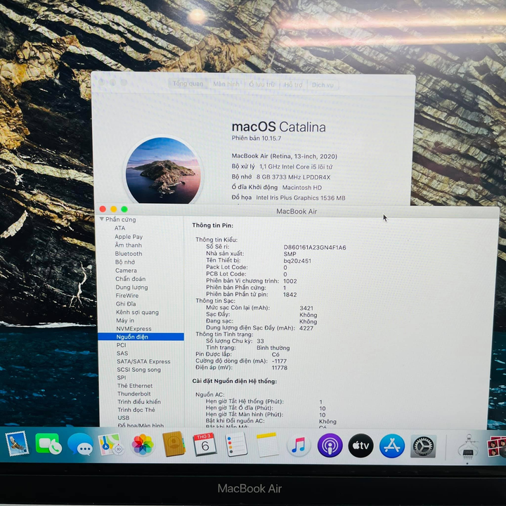Zoom the MacBook Air window with green button
The width and height of the screenshot is (506, 506).
[124, 209]
